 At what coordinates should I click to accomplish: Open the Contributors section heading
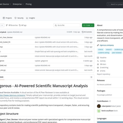[x=102, y=101]
